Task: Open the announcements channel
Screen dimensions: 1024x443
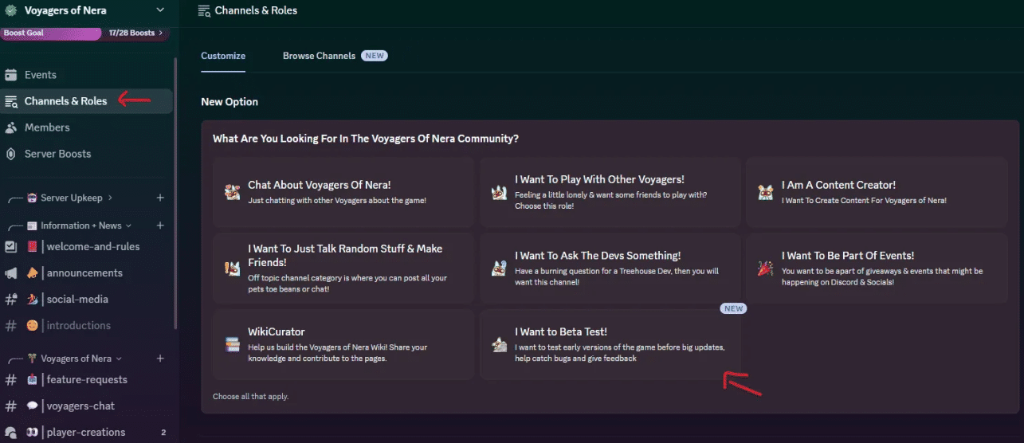Action: click(86, 273)
